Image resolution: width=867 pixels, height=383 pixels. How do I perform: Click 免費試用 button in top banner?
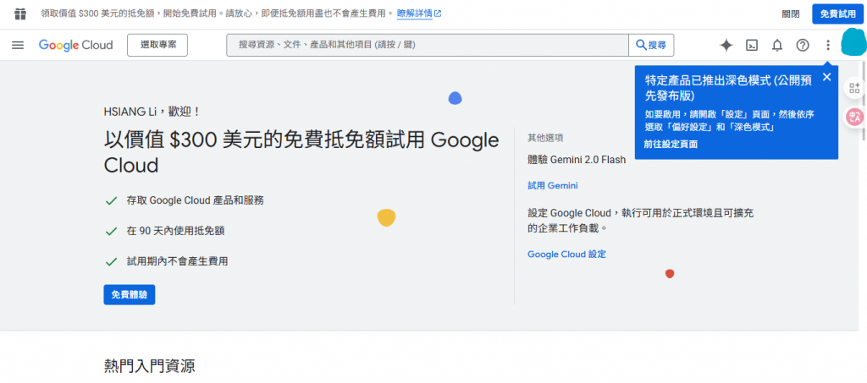[837, 14]
